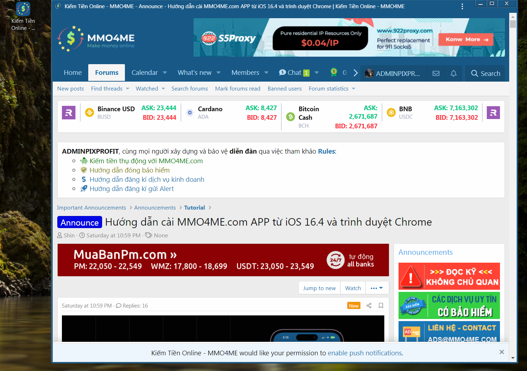The width and height of the screenshot is (527, 371).
Task: Open the Kiếm Tiền Online desktop shortcut
Action: pos(23,16)
